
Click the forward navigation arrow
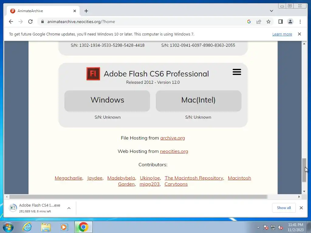click(x=21, y=22)
